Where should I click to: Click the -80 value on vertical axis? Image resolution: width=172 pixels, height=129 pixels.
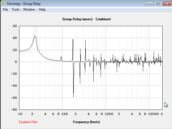coord(14,110)
